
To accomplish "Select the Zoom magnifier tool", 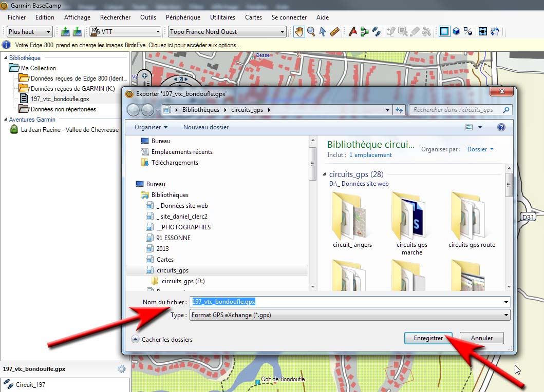I will pyautogui.click(x=311, y=31).
